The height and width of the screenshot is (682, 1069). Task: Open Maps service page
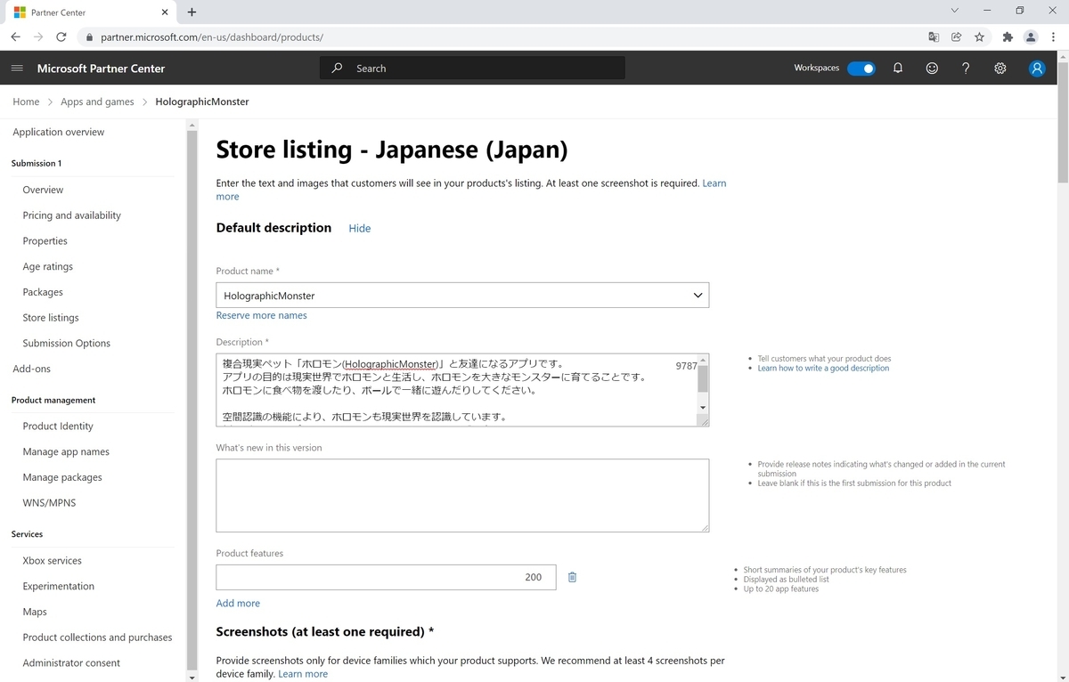35,612
